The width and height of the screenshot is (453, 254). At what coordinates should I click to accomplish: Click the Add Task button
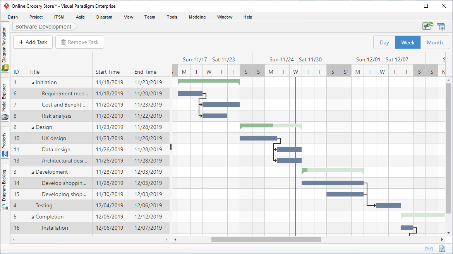[x=33, y=42]
